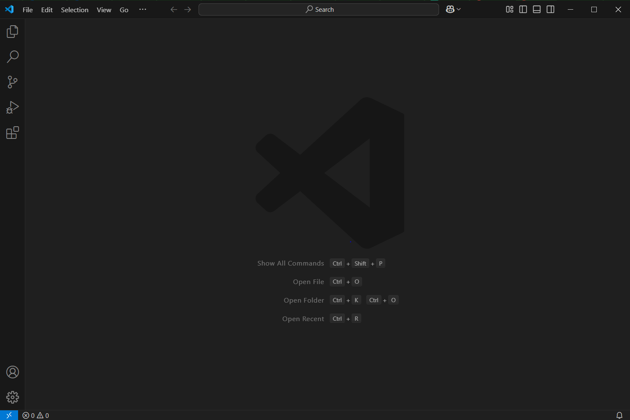The image size is (630, 420).
Task: Click the R key label
Action: tap(356, 319)
